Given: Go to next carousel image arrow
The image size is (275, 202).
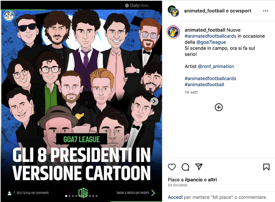Looking at the screenshot, I should point(154,101).
